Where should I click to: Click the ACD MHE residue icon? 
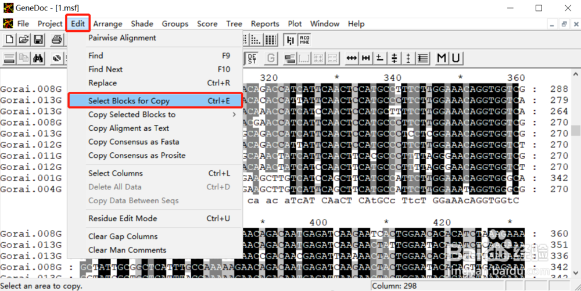point(304,39)
